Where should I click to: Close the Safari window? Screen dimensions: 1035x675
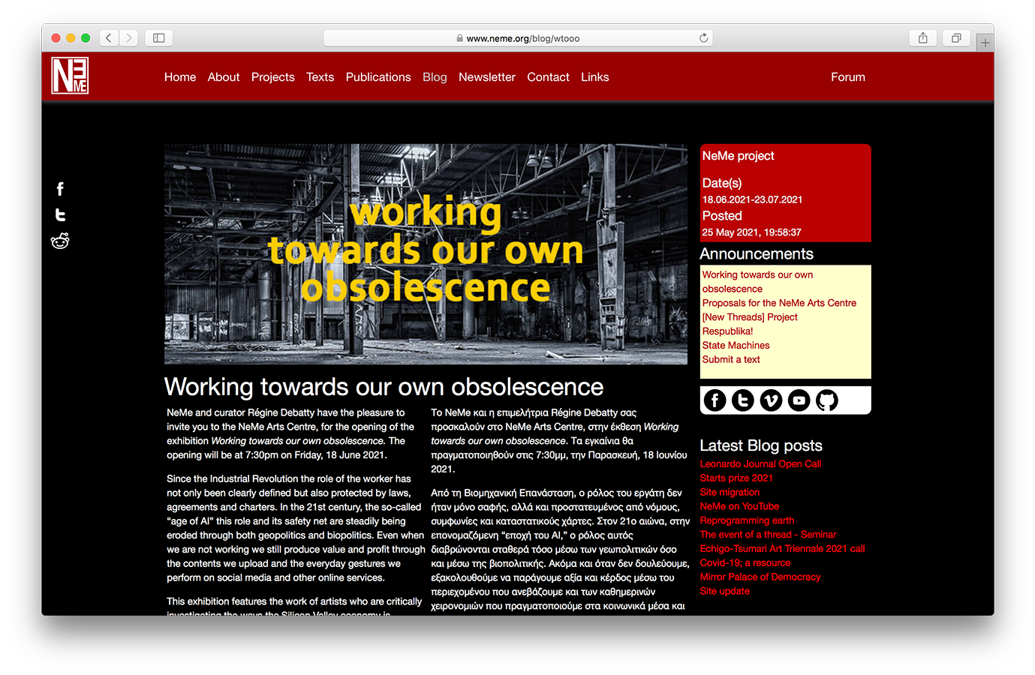click(x=56, y=37)
